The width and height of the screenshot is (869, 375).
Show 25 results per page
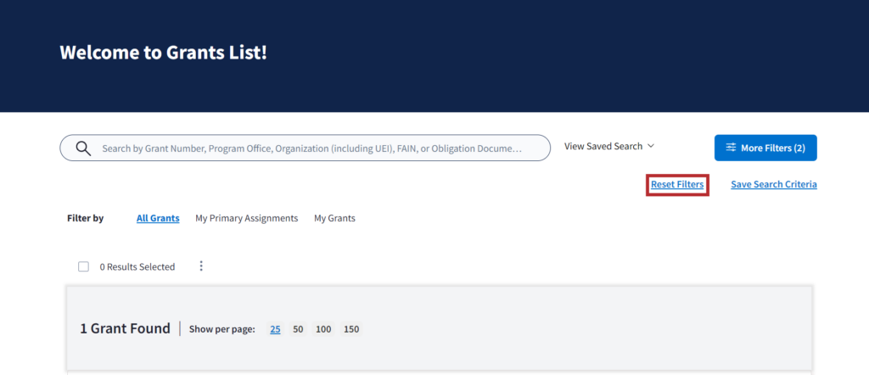276,329
